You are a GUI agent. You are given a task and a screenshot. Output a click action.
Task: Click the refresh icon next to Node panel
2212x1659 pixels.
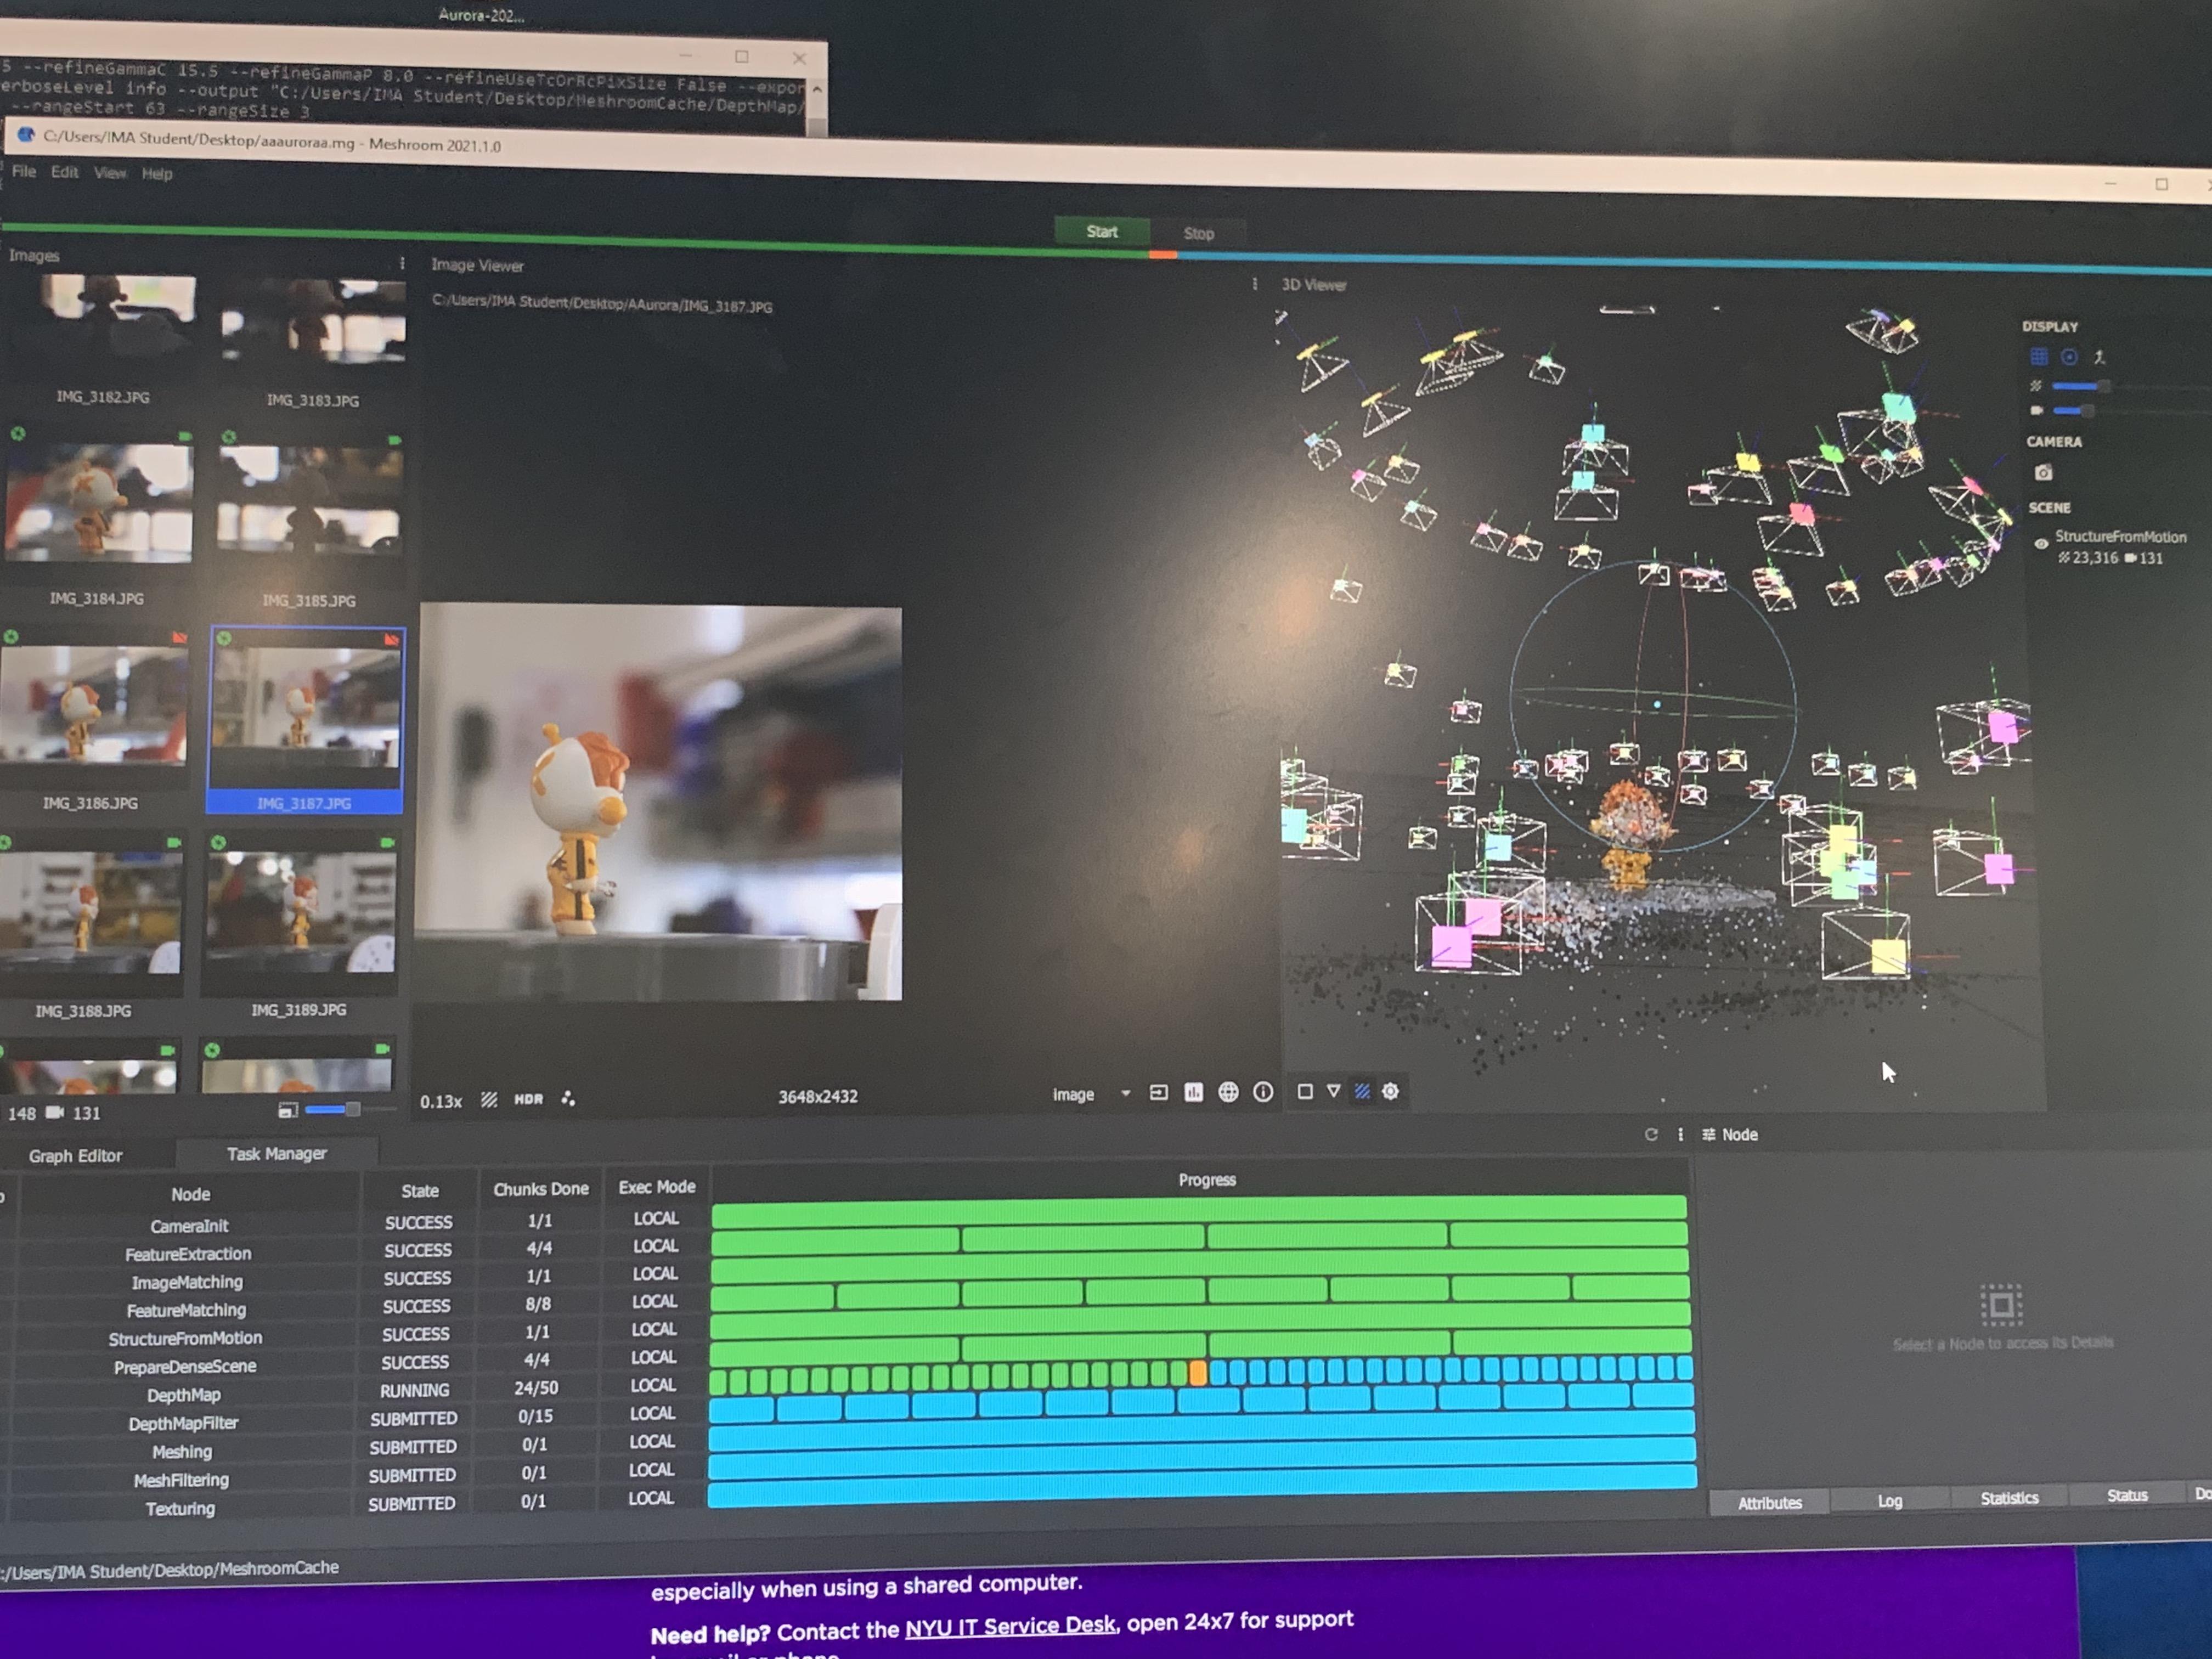coord(1651,1134)
